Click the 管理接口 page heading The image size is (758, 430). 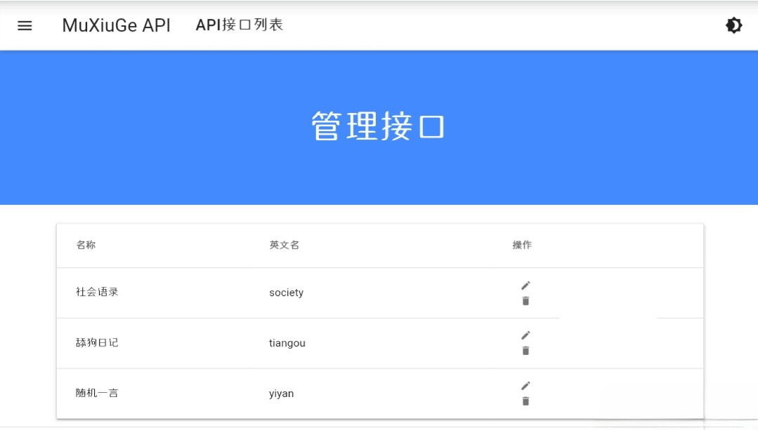coord(378,124)
